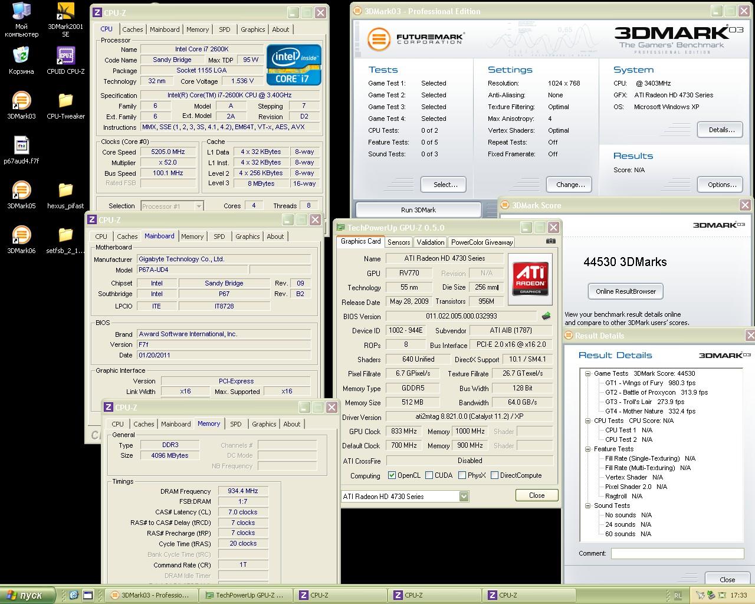755x604 pixels.
Task: Collapse the Feature Tests tree node
Action: 587,449
